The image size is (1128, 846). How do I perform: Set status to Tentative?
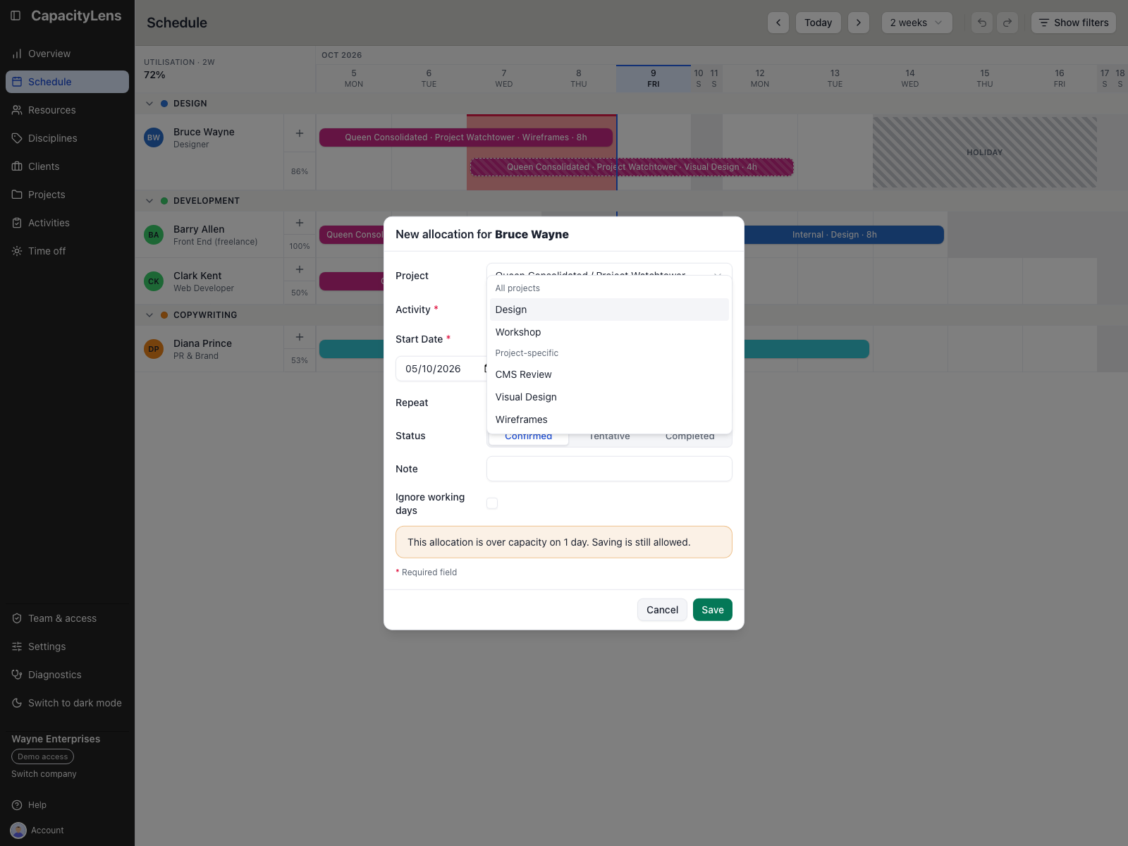coord(610,437)
